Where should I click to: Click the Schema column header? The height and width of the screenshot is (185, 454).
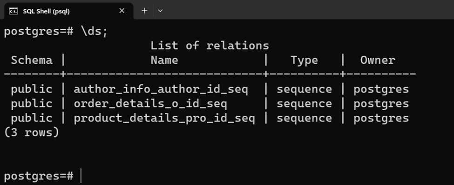click(x=32, y=60)
